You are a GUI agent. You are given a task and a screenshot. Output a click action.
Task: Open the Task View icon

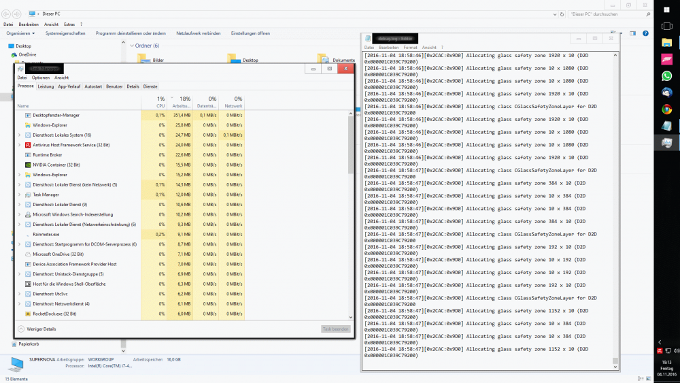(666, 27)
